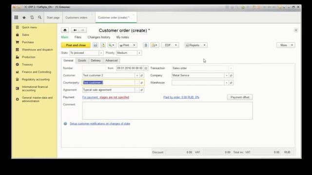Open the EDF dropdown
Screen dimensions: 312x175
pyautogui.click(x=170, y=45)
